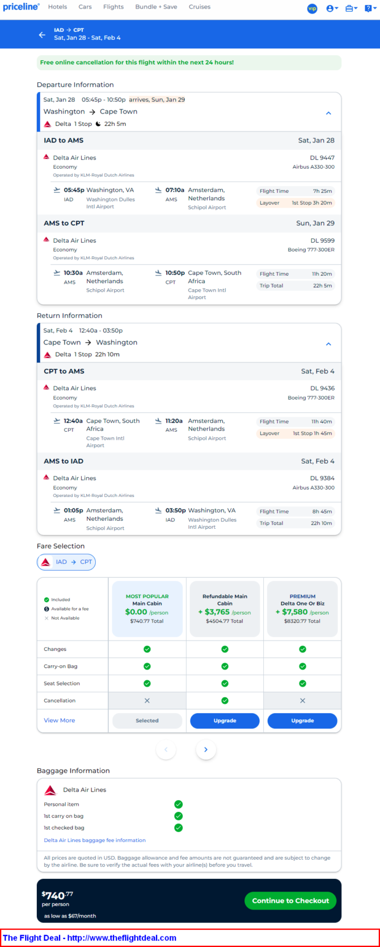This screenshot has height=947, width=380.
Task: Click the Delta logo in Baggage Information
Action: coord(50,790)
